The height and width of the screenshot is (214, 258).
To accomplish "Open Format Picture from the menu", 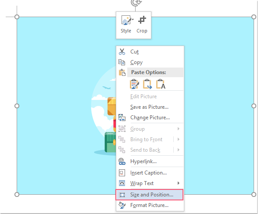I will 149,205.
